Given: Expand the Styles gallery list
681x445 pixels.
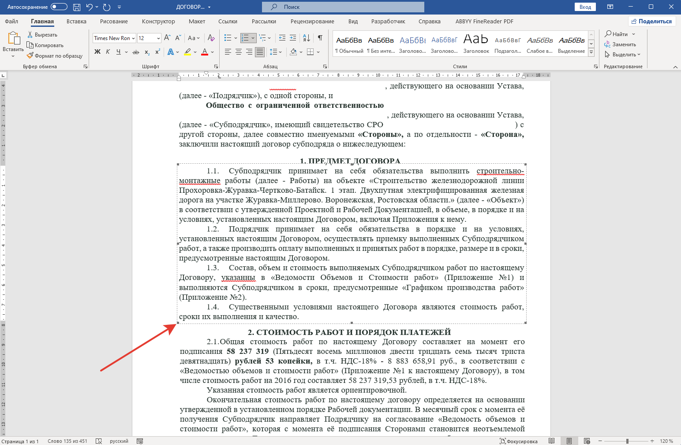Looking at the screenshot, I should (x=591, y=53).
